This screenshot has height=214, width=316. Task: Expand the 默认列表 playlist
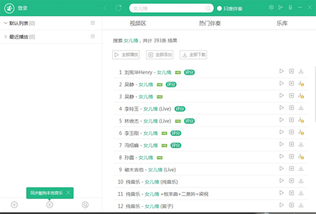click(x=5, y=23)
